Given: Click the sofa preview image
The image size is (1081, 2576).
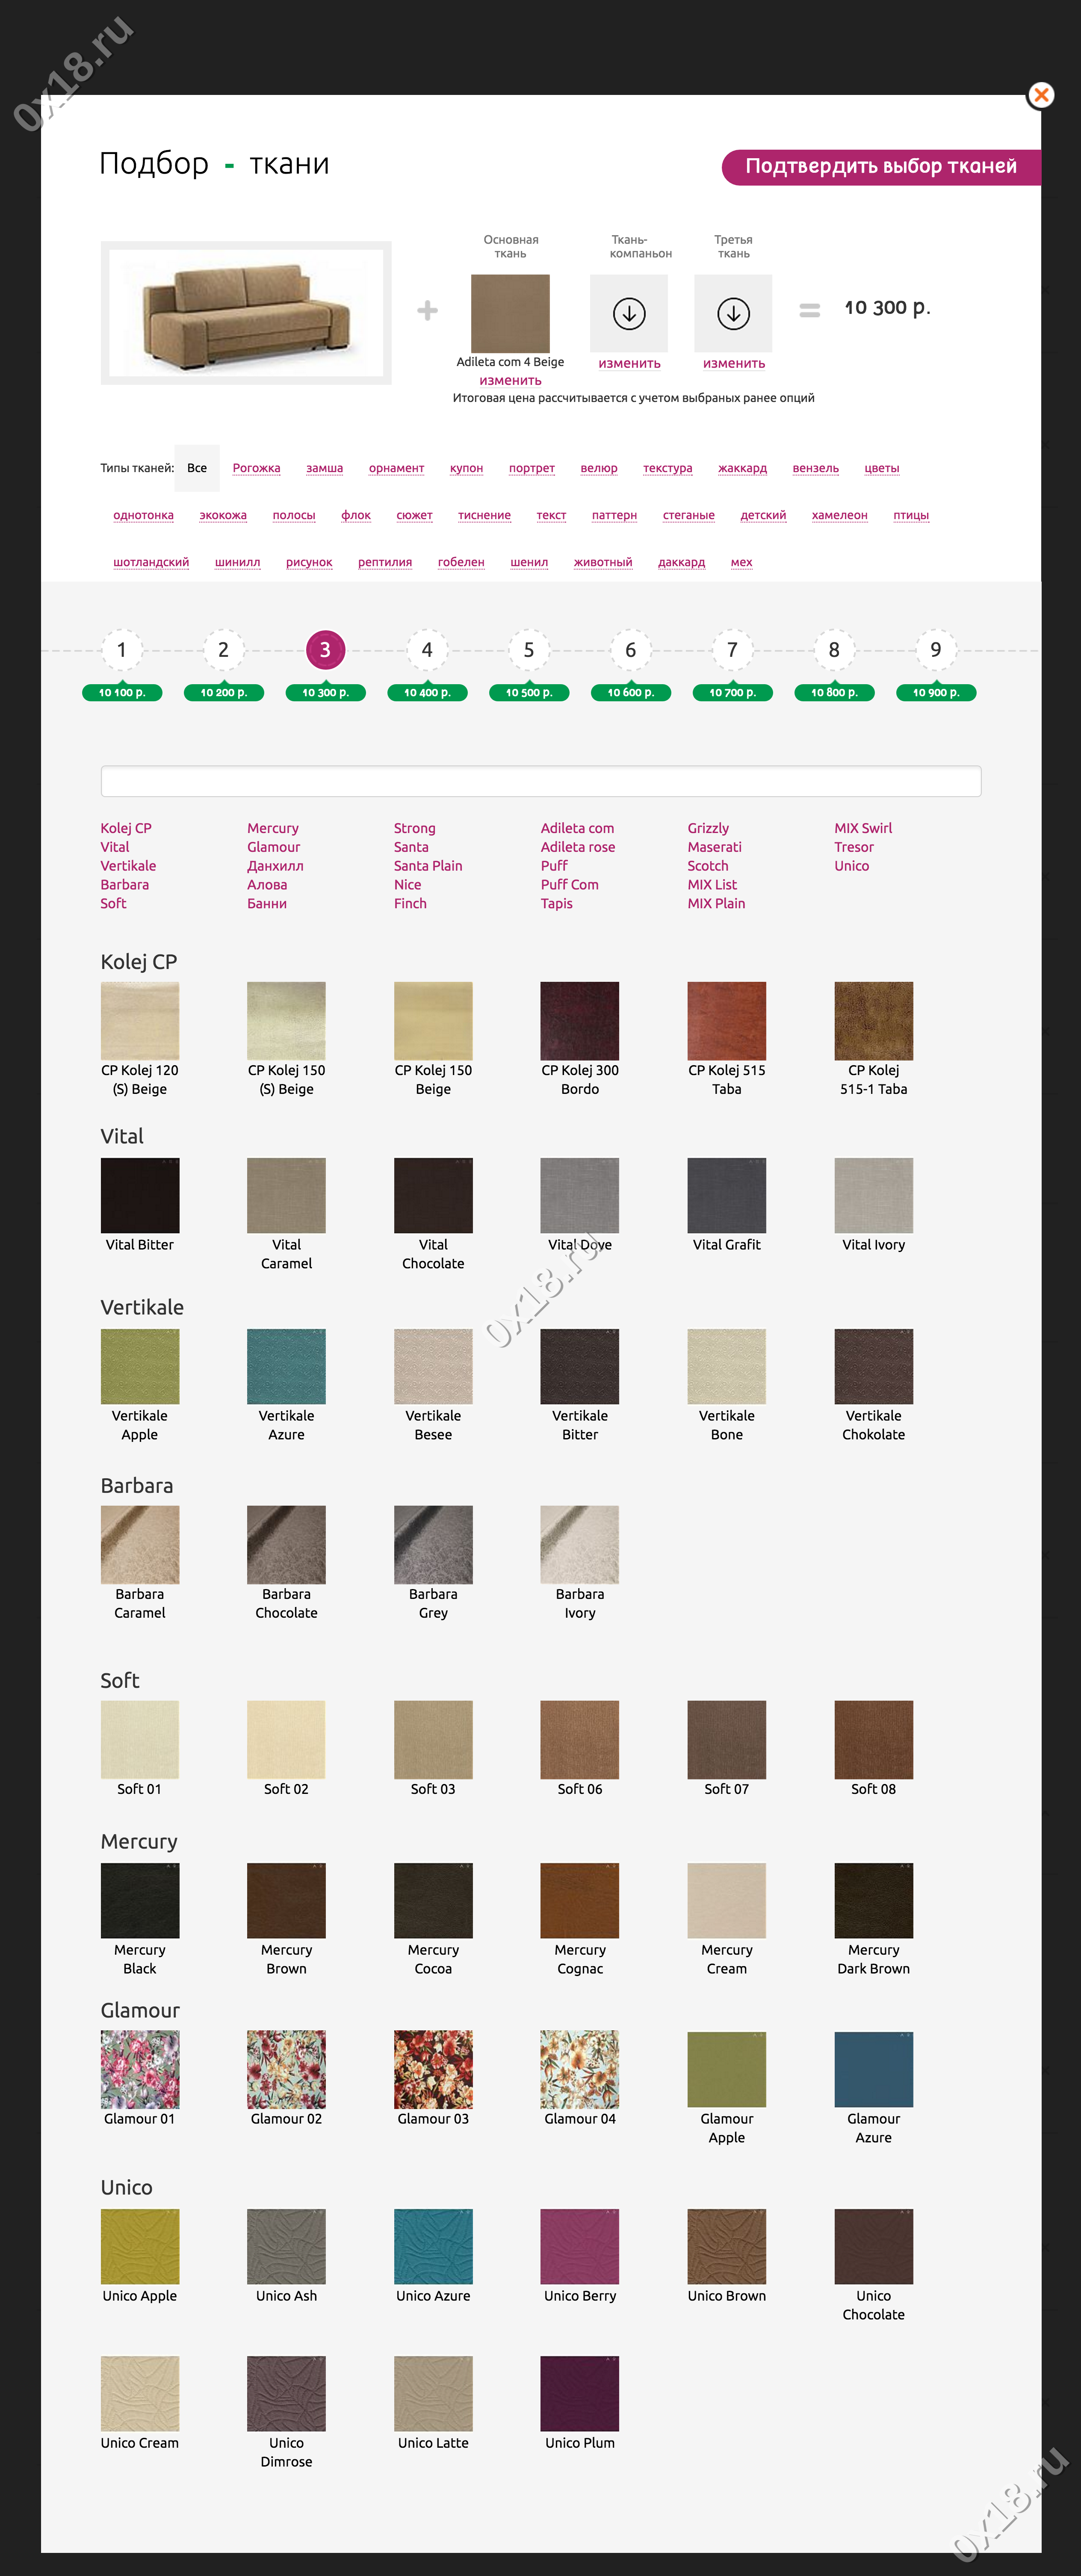Looking at the screenshot, I should coord(246,313).
